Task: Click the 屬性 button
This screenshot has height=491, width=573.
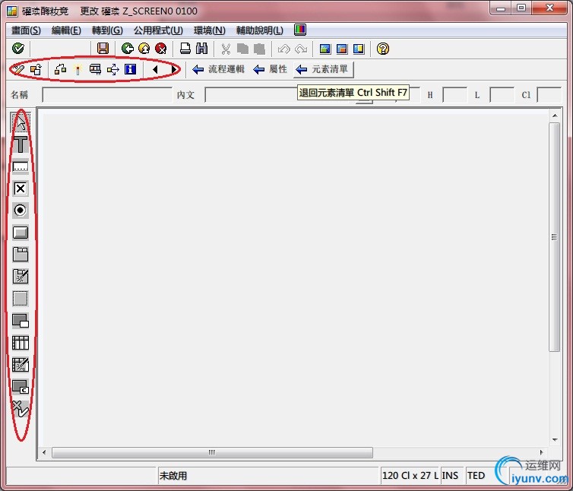Action: [x=270, y=69]
